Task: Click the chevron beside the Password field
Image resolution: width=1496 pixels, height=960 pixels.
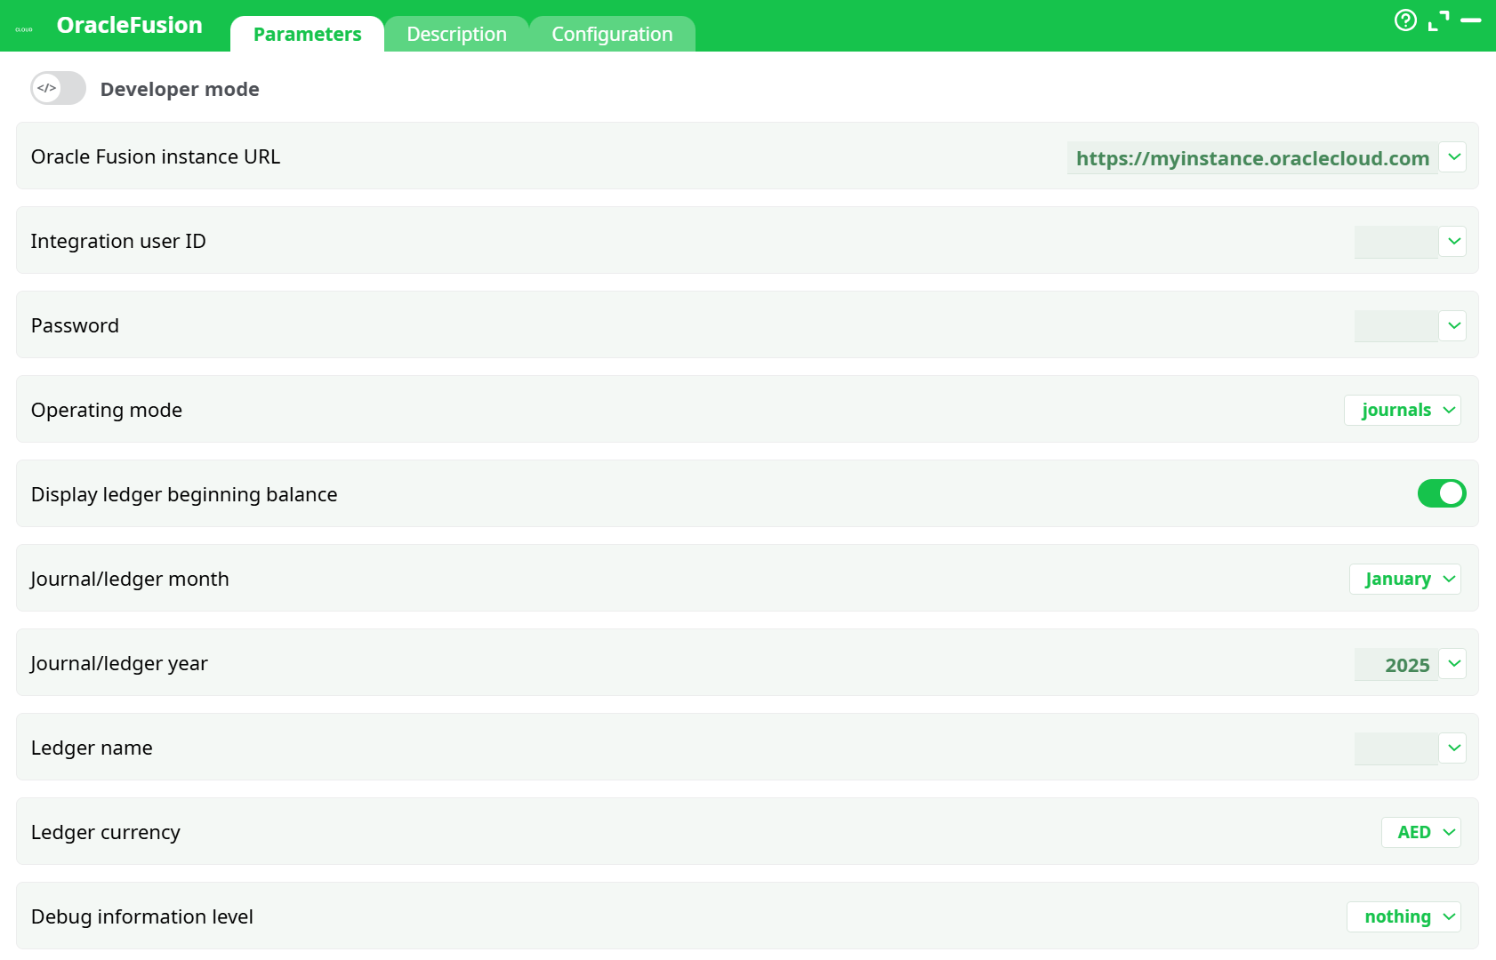Action: 1453,326
